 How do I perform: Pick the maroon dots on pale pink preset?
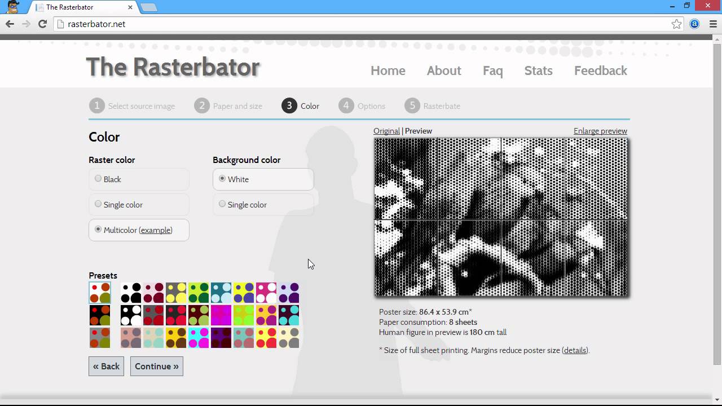tap(153, 293)
